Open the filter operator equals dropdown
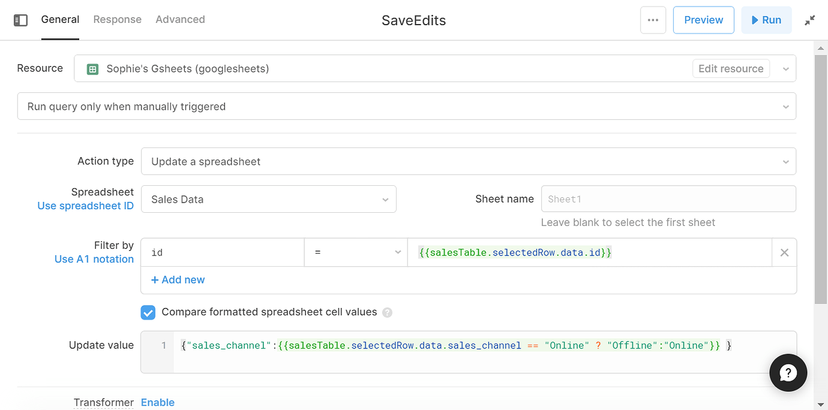 355,253
